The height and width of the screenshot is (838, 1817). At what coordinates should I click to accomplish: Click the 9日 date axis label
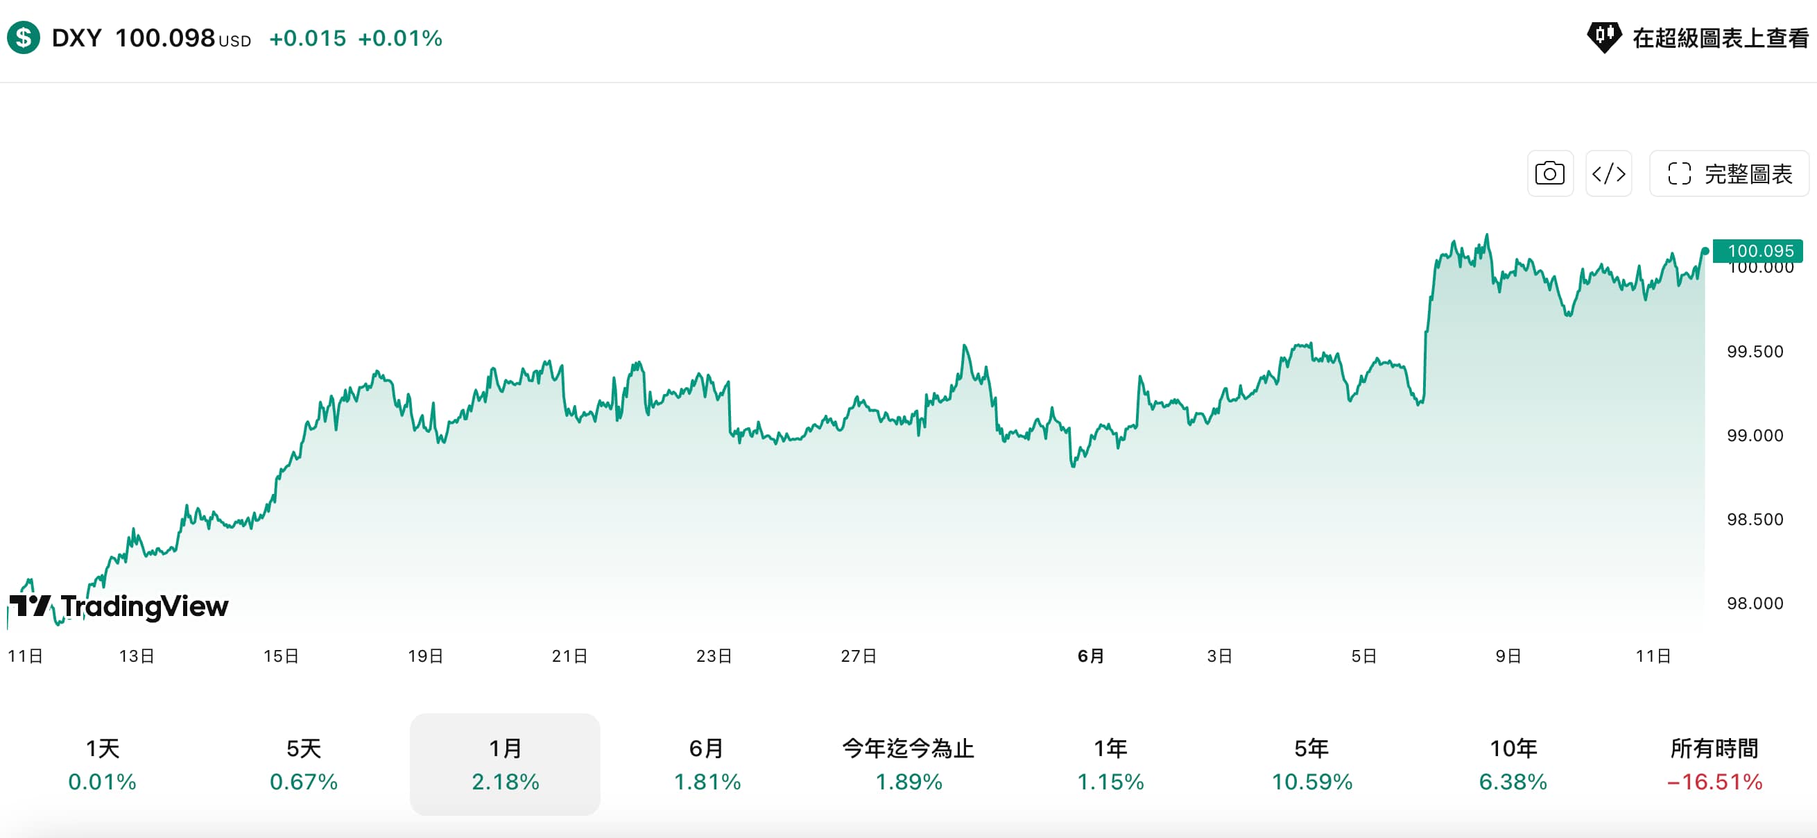1508,656
